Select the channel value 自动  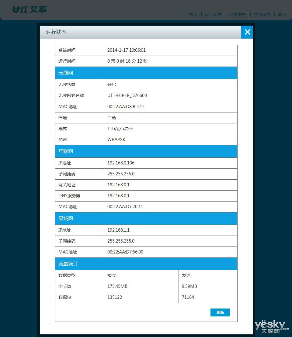click(x=112, y=118)
